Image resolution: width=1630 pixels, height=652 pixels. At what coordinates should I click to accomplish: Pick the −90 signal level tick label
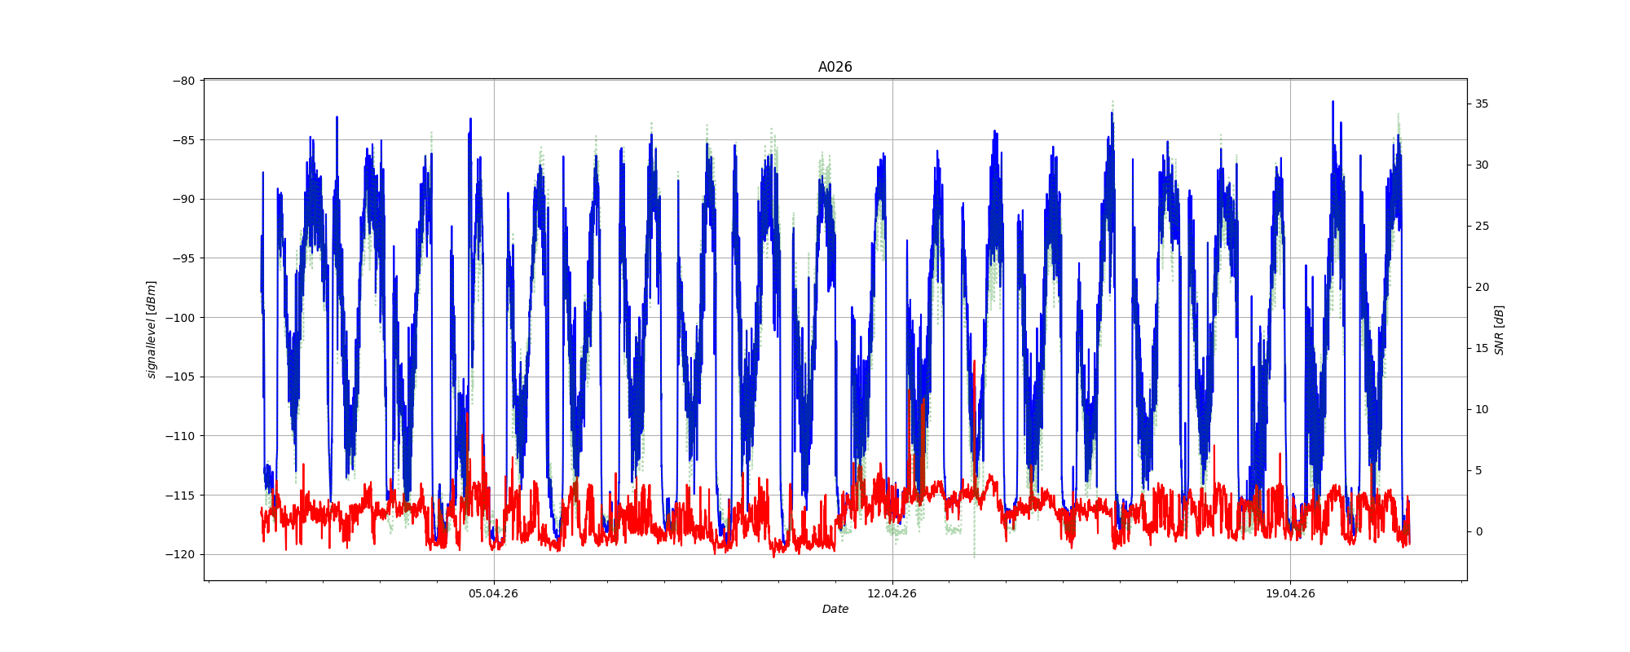pyautogui.click(x=183, y=199)
